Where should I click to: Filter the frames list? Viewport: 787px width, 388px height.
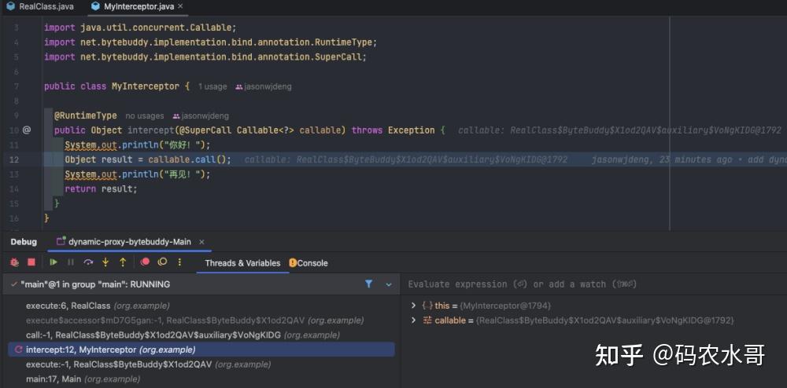(x=368, y=284)
